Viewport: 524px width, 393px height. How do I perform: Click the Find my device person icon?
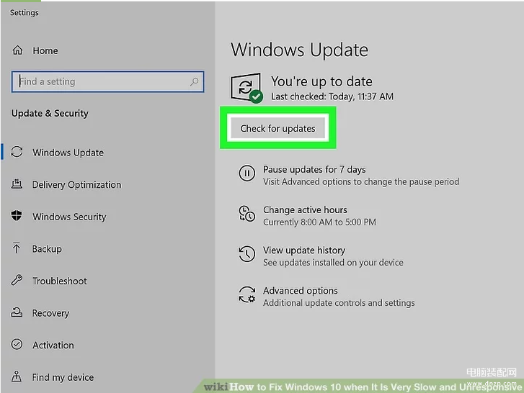point(17,376)
